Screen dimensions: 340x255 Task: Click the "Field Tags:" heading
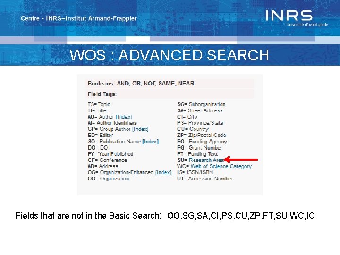(x=102, y=94)
